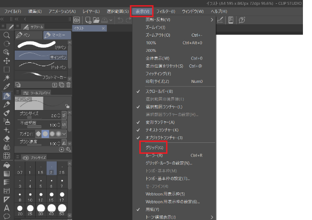Choose the Eraser tool
The height and width of the screenshot is (220, 312).
coord(7,139)
